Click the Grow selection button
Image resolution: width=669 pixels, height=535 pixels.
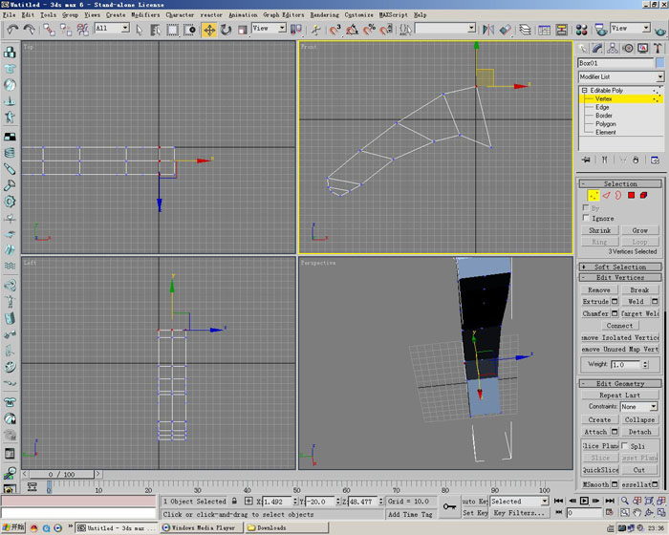pyautogui.click(x=639, y=230)
